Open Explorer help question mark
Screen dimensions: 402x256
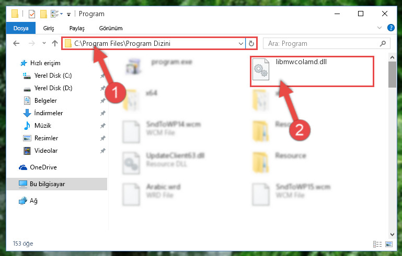390,28
